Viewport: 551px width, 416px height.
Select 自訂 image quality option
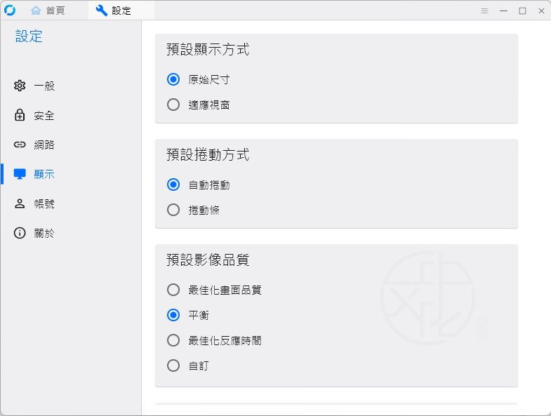173,365
